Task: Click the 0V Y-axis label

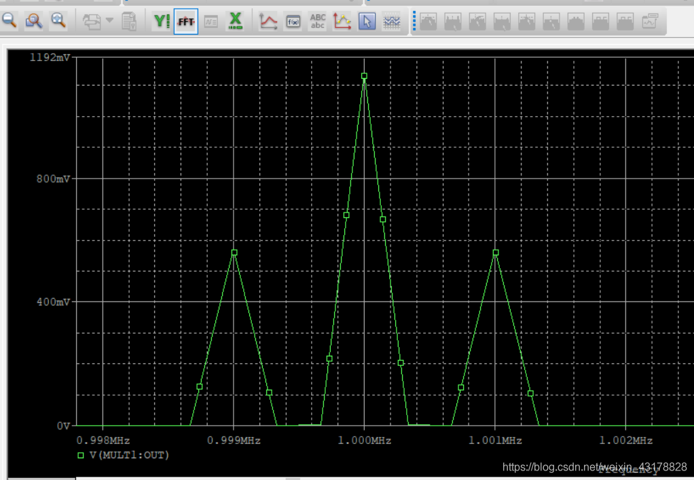Action: (x=63, y=426)
